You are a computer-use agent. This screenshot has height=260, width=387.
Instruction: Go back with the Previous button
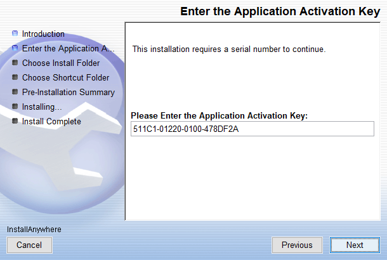(x=297, y=245)
